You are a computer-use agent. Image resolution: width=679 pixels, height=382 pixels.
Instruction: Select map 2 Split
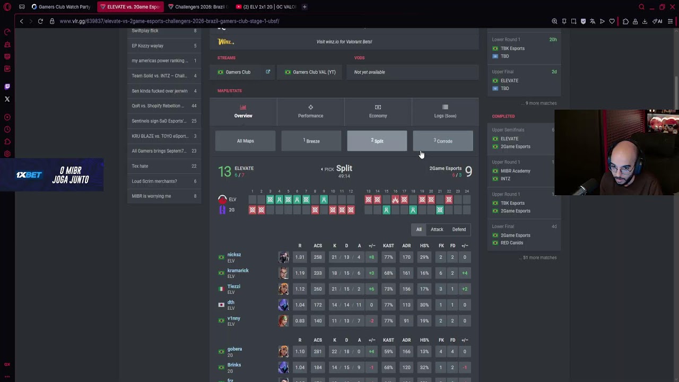[x=377, y=141]
